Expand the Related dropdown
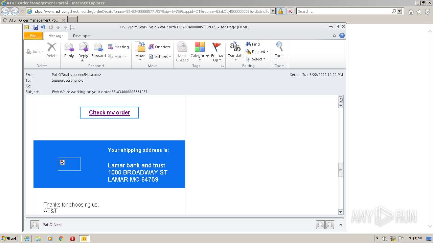Screen dimensions: 433x243 257,52
